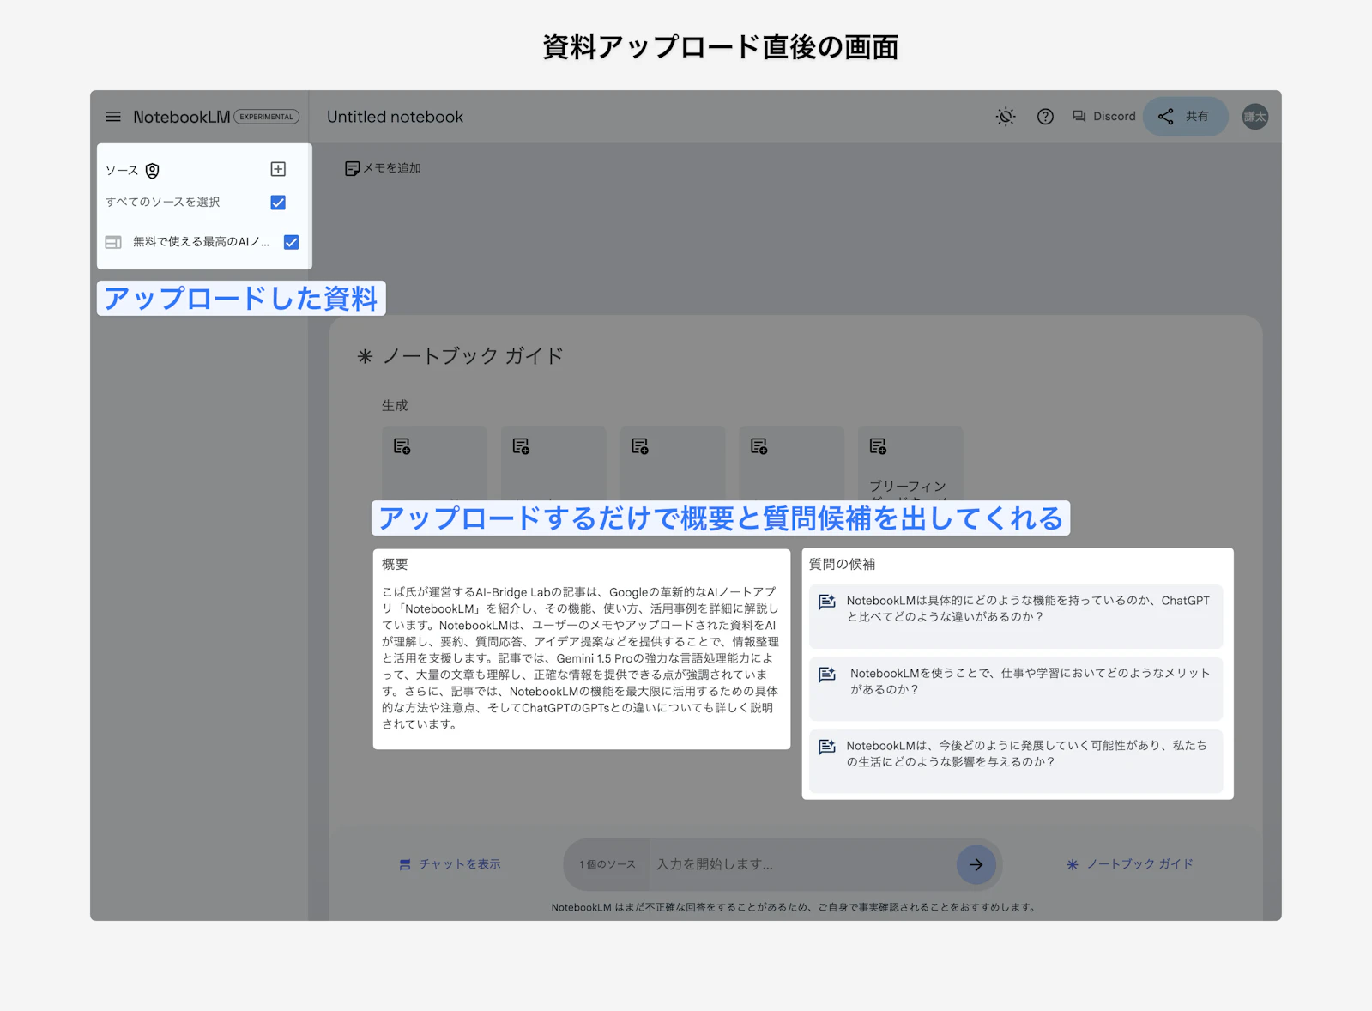Image resolution: width=1372 pixels, height=1011 pixels.
Task: Toggle light/dark theme brightness icon
Action: click(1006, 117)
